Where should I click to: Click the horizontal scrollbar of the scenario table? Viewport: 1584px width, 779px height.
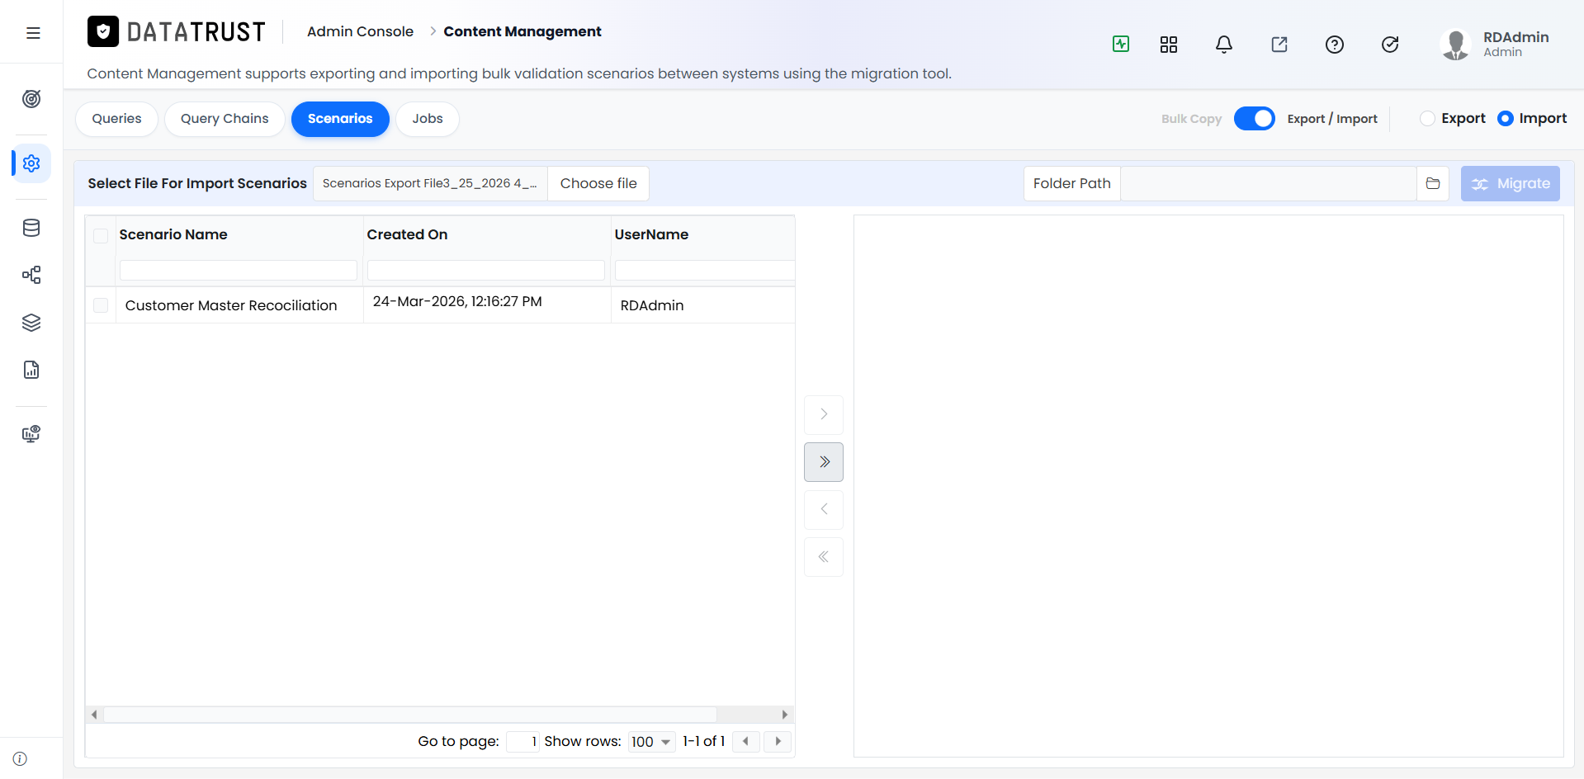pos(410,715)
